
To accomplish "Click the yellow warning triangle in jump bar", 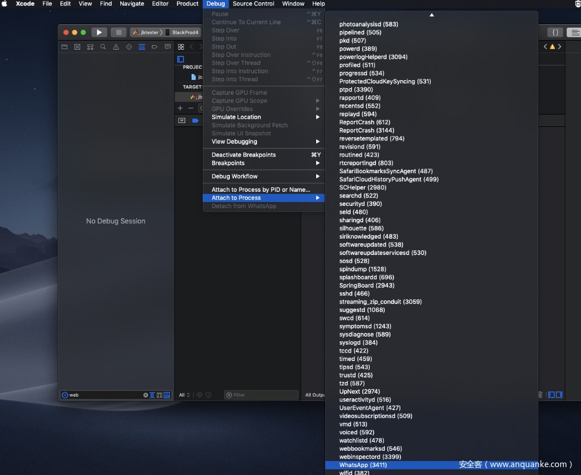I will [552, 46].
